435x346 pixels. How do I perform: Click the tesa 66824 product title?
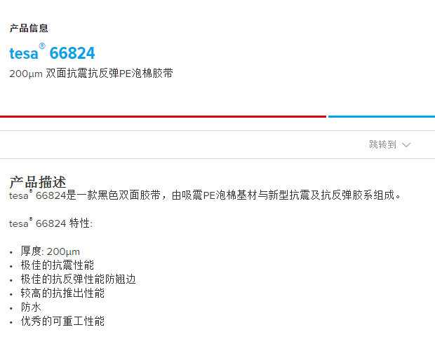click(52, 52)
